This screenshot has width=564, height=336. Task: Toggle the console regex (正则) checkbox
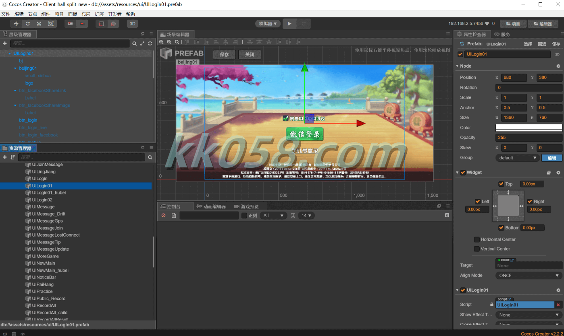coord(244,216)
